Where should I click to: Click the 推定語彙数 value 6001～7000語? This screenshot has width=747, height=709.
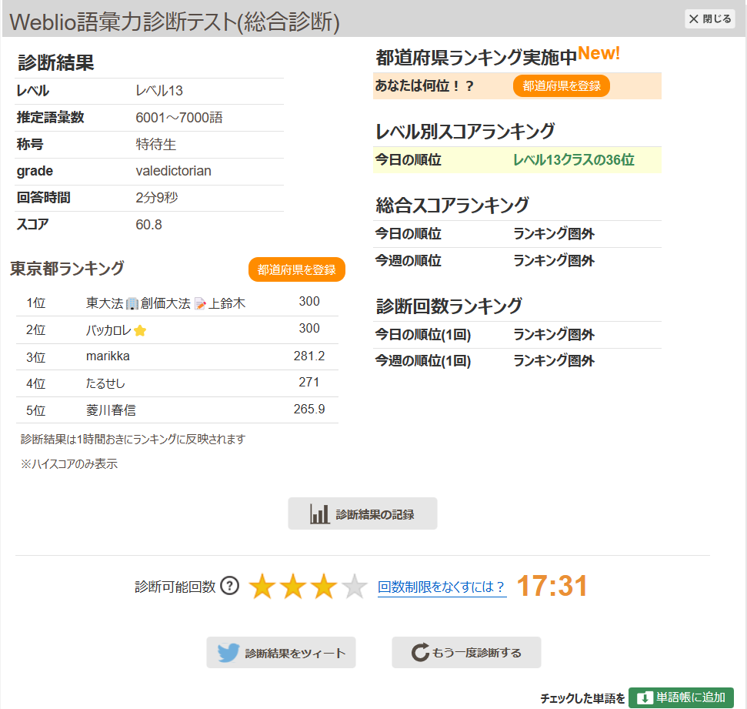[x=179, y=117]
